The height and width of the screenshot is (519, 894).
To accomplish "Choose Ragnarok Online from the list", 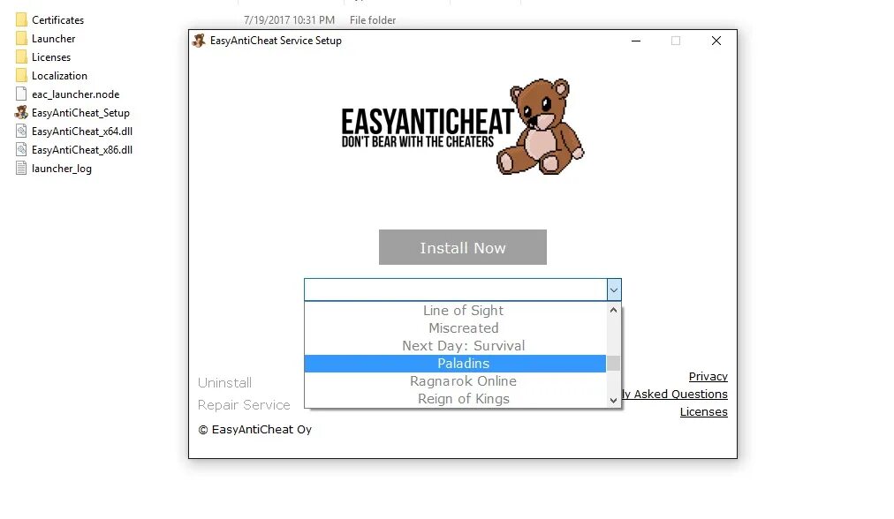I will [455, 381].
